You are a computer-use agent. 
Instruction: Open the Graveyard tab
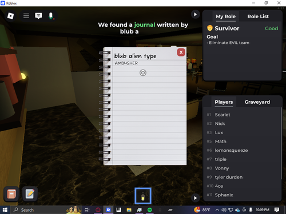[257, 102]
